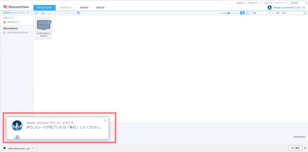Open the 環境設定 tab

click(100, 8)
